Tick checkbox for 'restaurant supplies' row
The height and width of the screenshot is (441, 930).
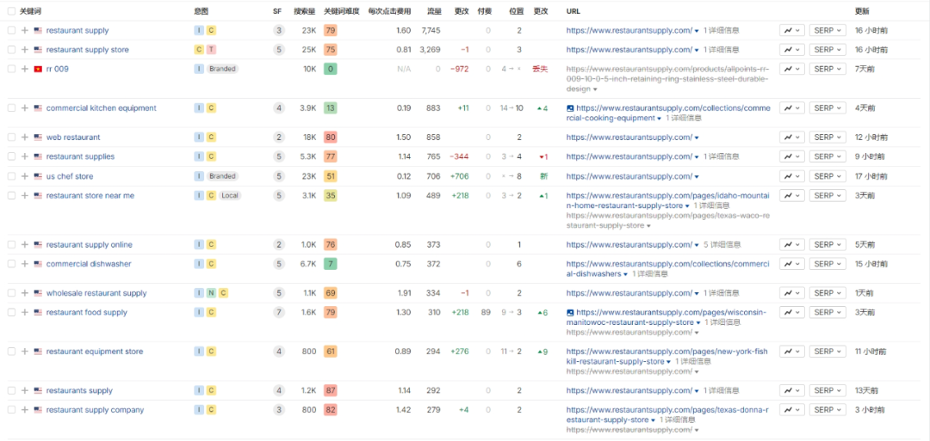coord(11,156)
